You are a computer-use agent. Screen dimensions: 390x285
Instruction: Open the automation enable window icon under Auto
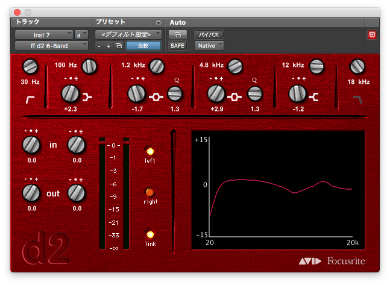(x=178, y=34)
